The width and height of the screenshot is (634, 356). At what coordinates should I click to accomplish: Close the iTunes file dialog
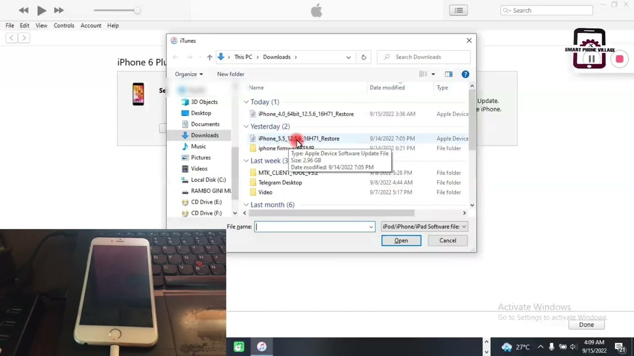(x=469, y=41)
